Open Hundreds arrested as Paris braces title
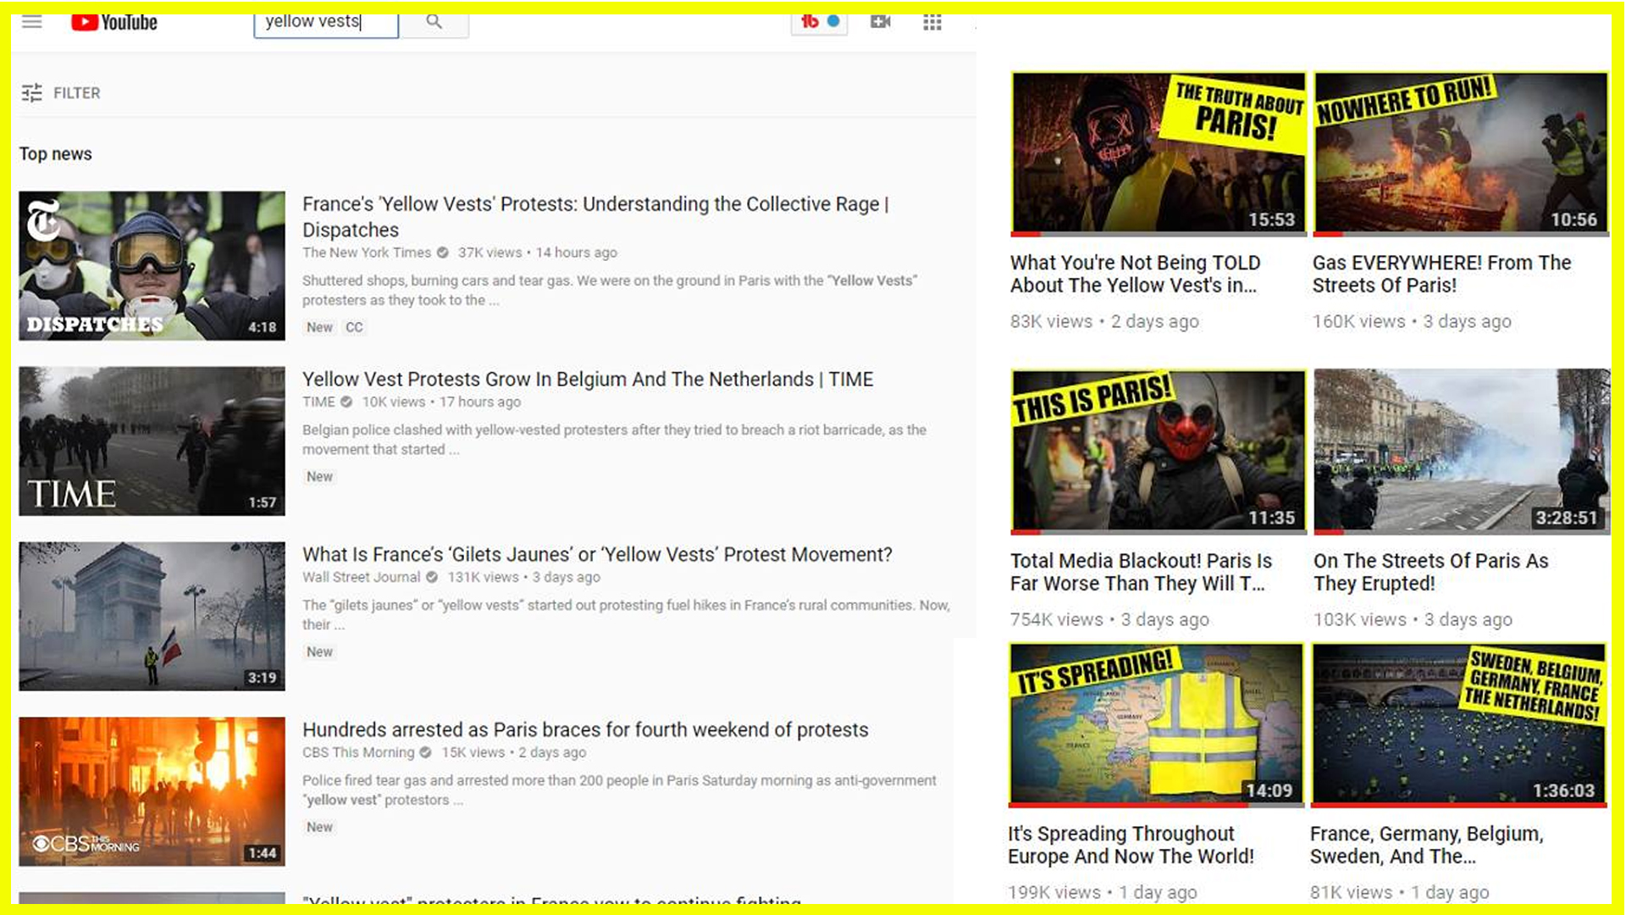 585,730
